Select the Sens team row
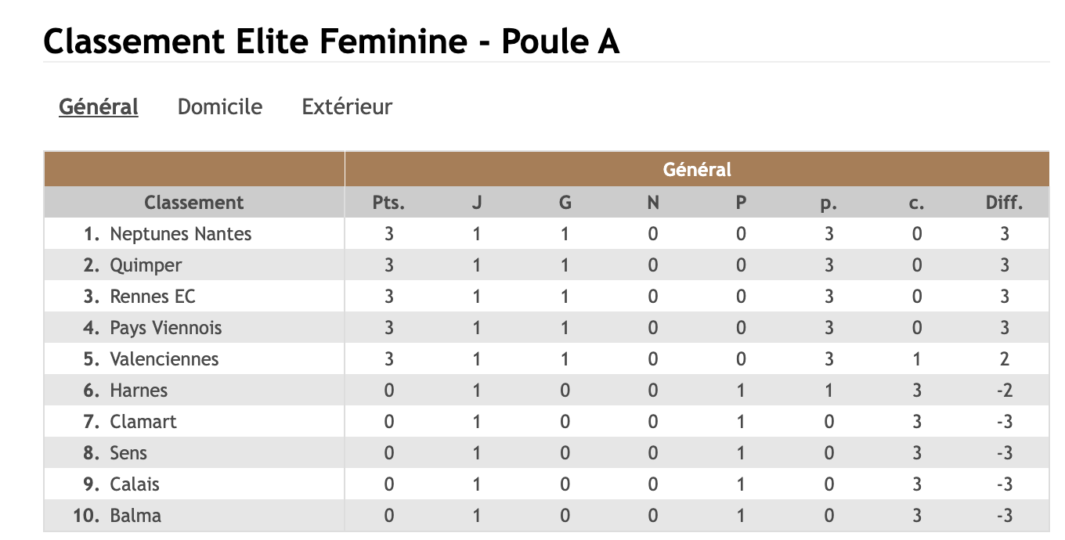This screenshot has width=1065, height=540. [128, 453]
